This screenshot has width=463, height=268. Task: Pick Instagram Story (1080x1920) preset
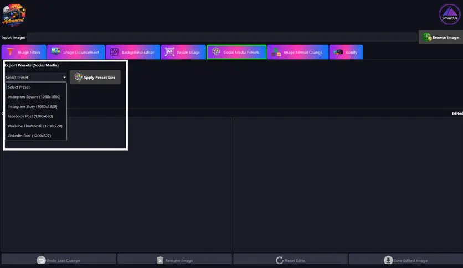coord(36,106)
